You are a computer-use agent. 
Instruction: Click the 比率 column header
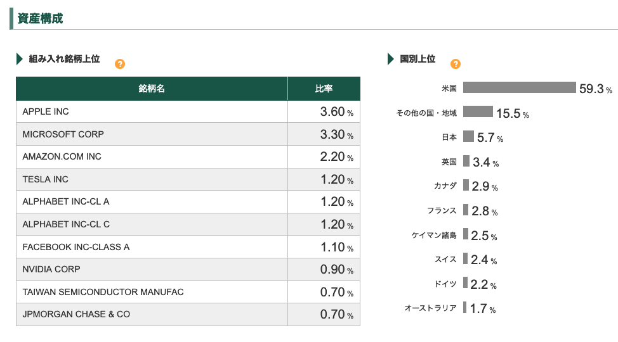(324, 89)
